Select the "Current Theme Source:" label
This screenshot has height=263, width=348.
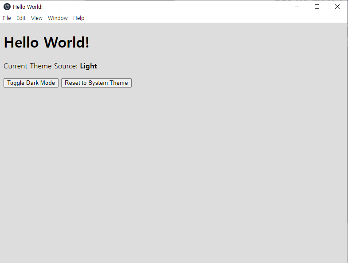click(x=41, y=66)
